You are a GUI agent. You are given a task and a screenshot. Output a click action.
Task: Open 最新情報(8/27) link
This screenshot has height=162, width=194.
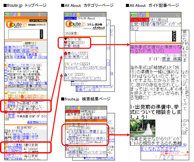(37, 122)
